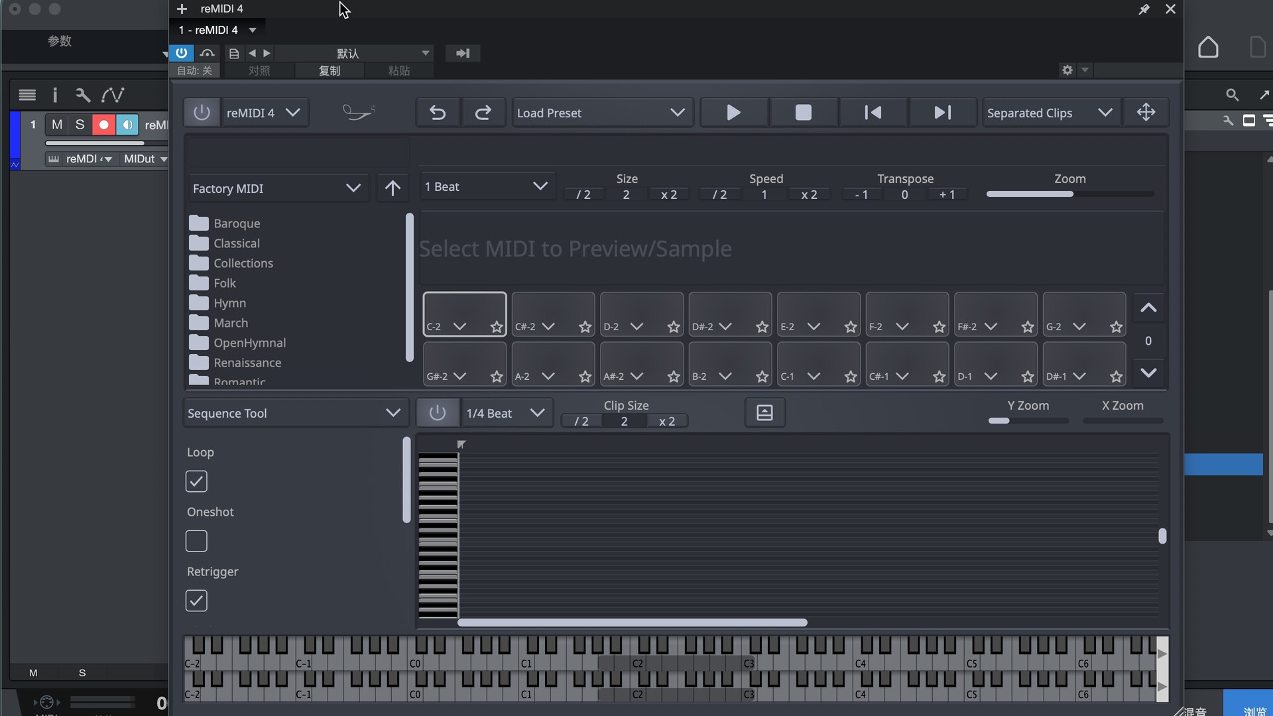Open the info inspector icon
Image resolution: width=1273 pixels, height=716 pixels.
[x=55, y=95]
